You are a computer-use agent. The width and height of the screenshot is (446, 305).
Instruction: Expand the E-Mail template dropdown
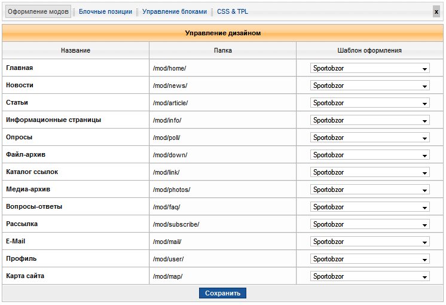(369, 242)
